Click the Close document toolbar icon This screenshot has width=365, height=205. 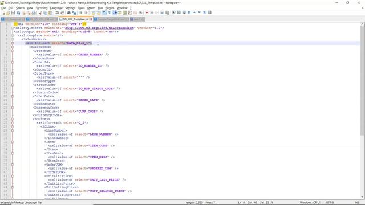pyautogui.click(x=24, y=13)
